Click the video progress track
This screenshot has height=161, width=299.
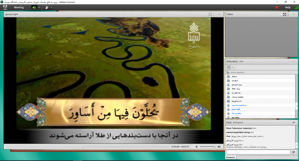pyautogui.click(x=88, y=147)
